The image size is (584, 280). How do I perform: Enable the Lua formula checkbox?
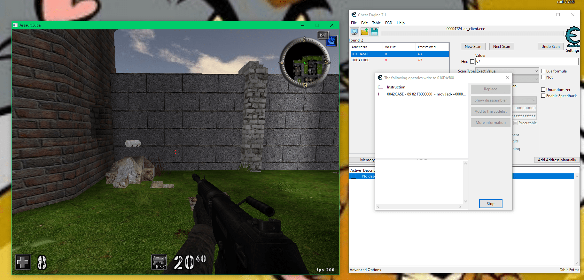(x=543, y=71)
